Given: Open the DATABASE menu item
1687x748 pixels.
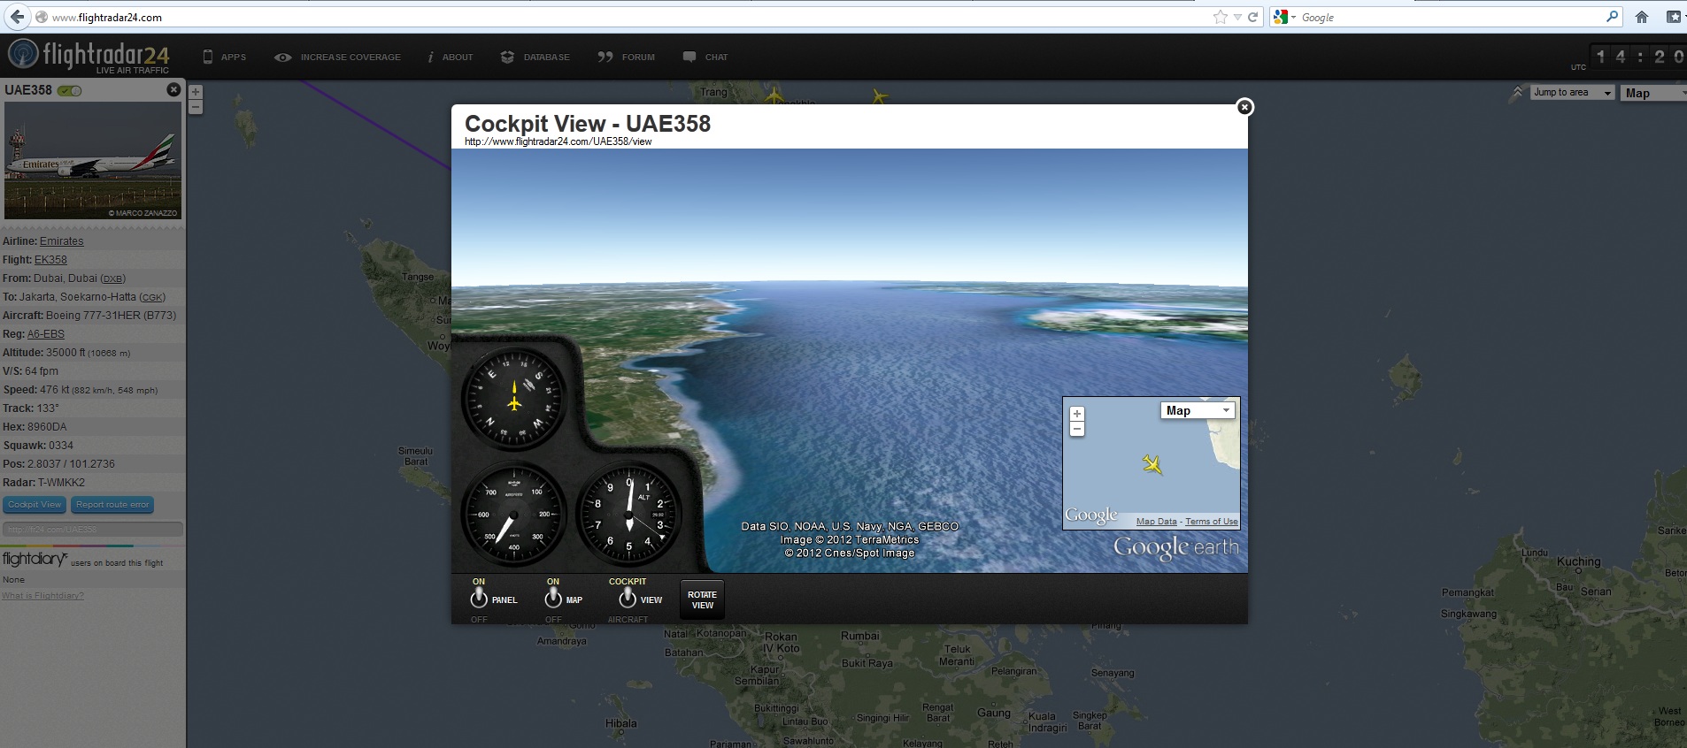Looking at the screenshot, I should (x=535, y=57).
